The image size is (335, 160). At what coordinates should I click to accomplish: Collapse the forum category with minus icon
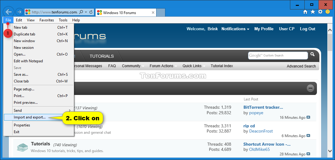pyautogui.click(x=311, y=88)
